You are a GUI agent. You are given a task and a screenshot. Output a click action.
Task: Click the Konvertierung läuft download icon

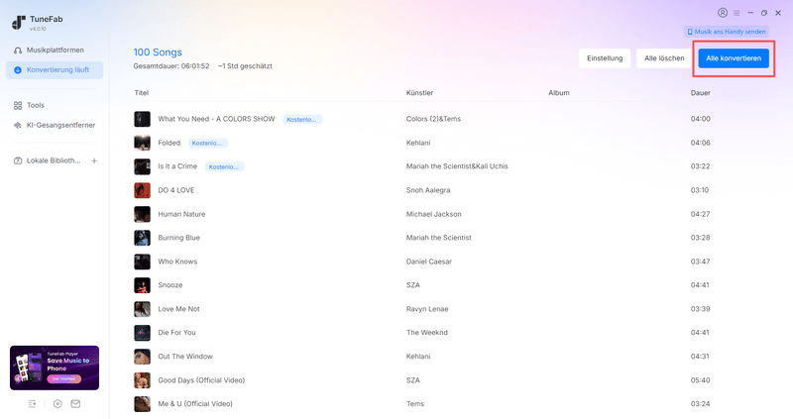coord(18,69)
